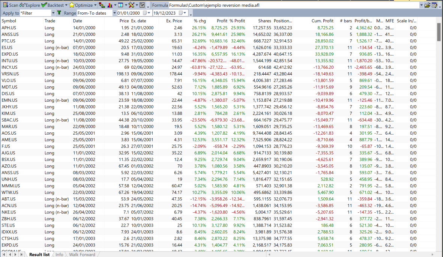Click the green Filter funnel icon

coord(59,13)
